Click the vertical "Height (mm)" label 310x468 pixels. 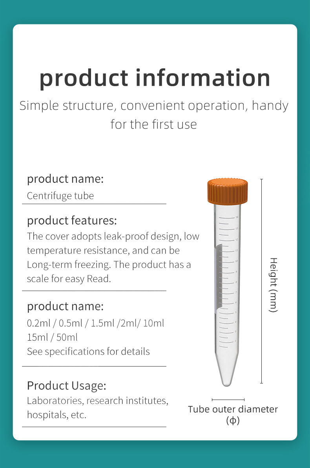click(x=274, y=285)
